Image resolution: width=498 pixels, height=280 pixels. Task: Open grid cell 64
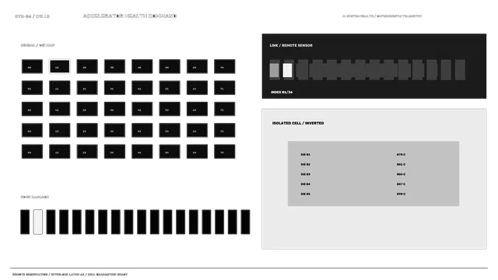(197, 152)
